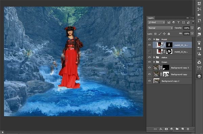Show the model_22 layer visibility box
This screenshot has height=134, width=203.
click(x=150, y=51)
